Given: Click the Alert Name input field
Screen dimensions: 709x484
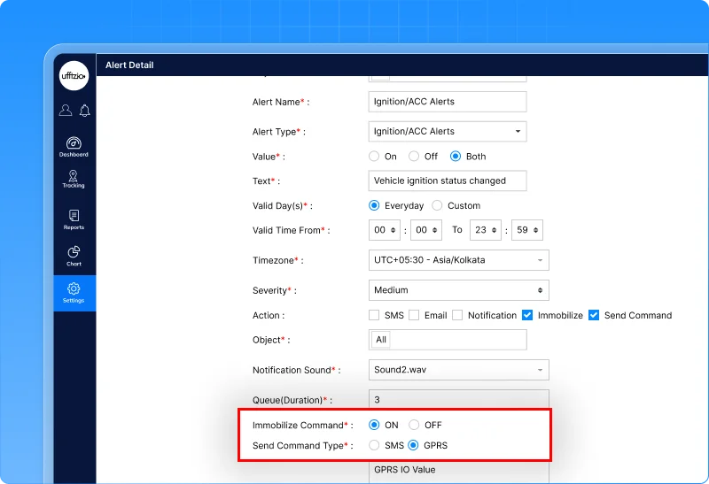Looking at the screenshot, I should coord(448,102).
